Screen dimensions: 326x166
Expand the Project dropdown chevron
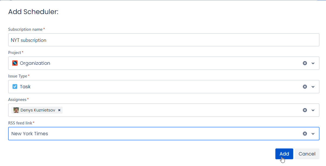[x=313, y=63]
